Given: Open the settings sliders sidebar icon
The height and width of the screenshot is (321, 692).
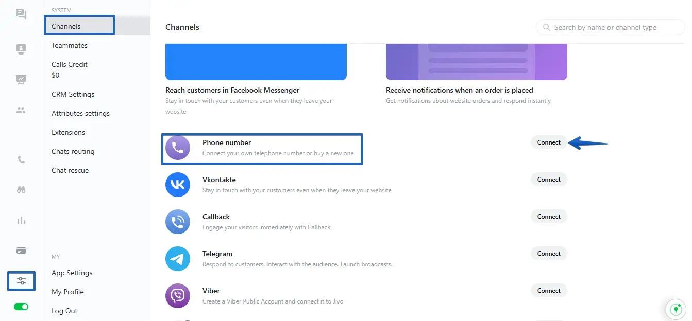Looking at the screenshot, I should coord(21,281).
